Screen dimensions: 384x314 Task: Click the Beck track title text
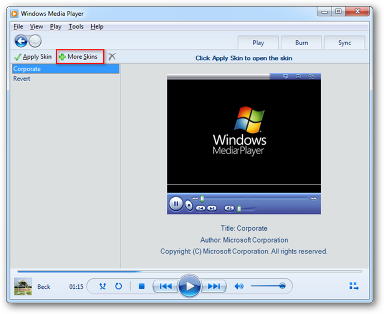tap(44, 287)
